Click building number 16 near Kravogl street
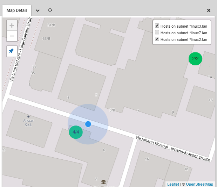 (x=147, y=159)
